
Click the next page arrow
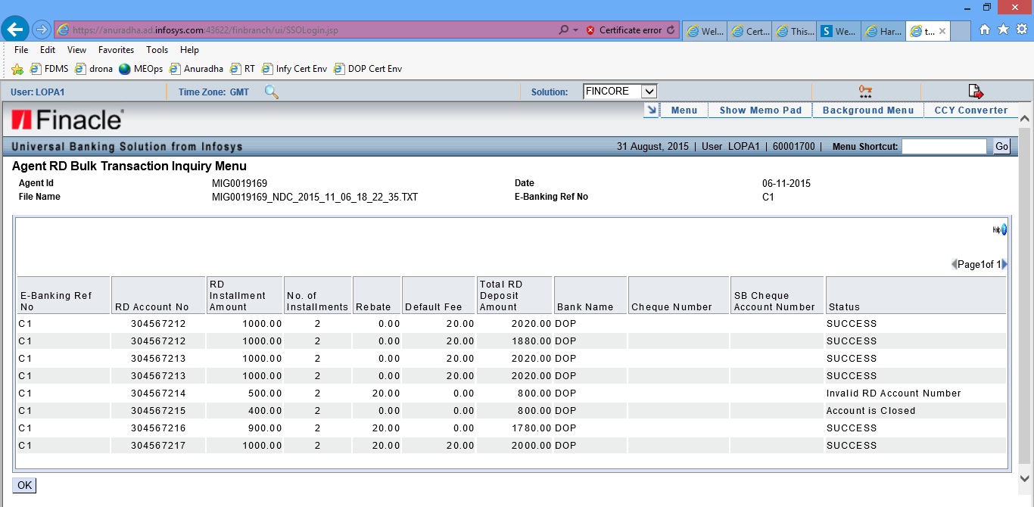1004,264
